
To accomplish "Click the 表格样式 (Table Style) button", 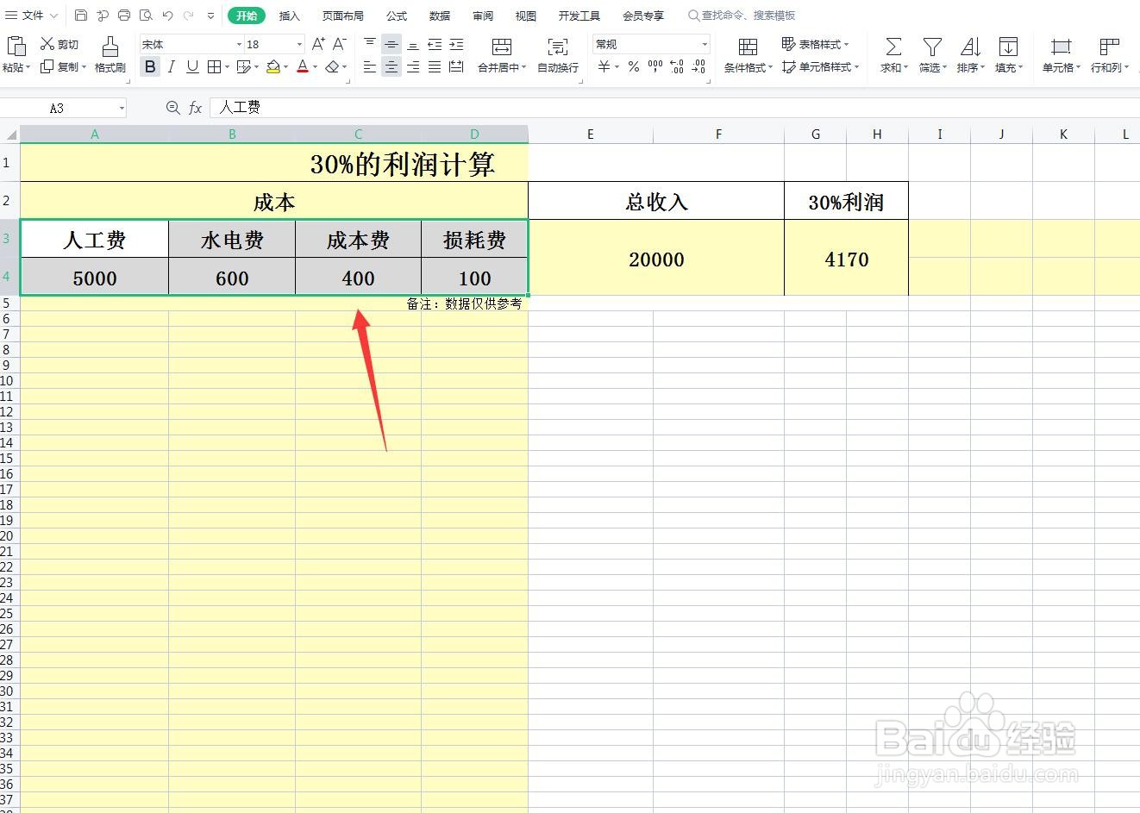I will pos(817,44).
